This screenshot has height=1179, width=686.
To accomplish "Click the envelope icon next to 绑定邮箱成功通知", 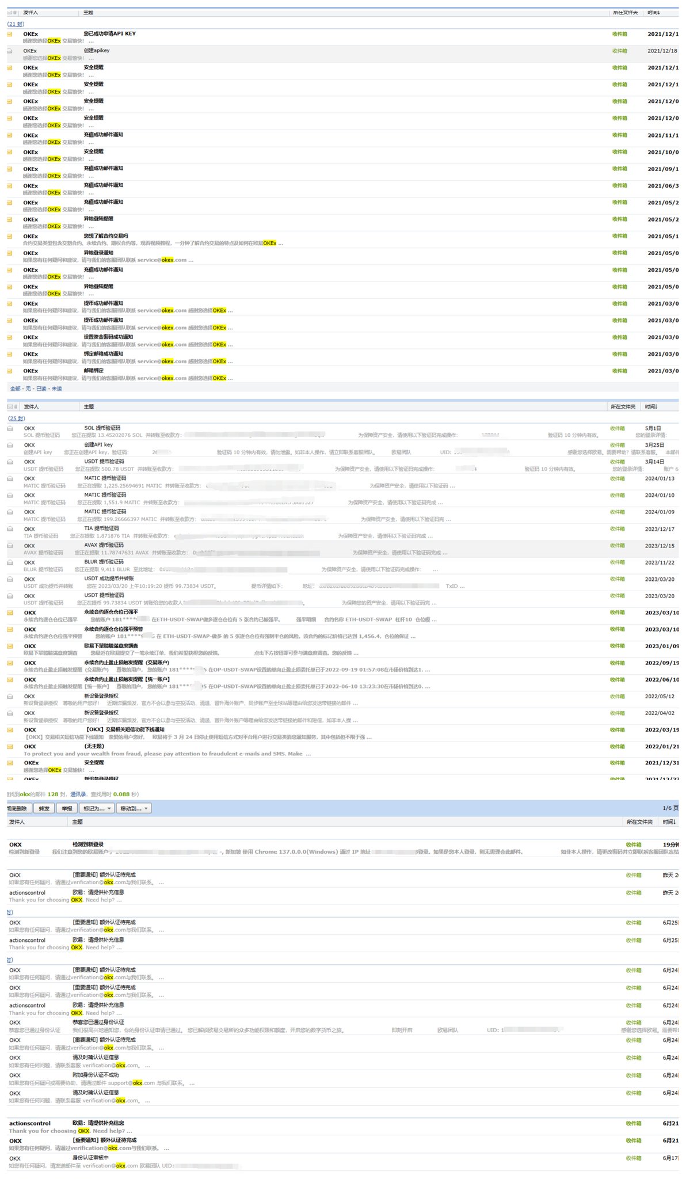I will tap(9, 354).
